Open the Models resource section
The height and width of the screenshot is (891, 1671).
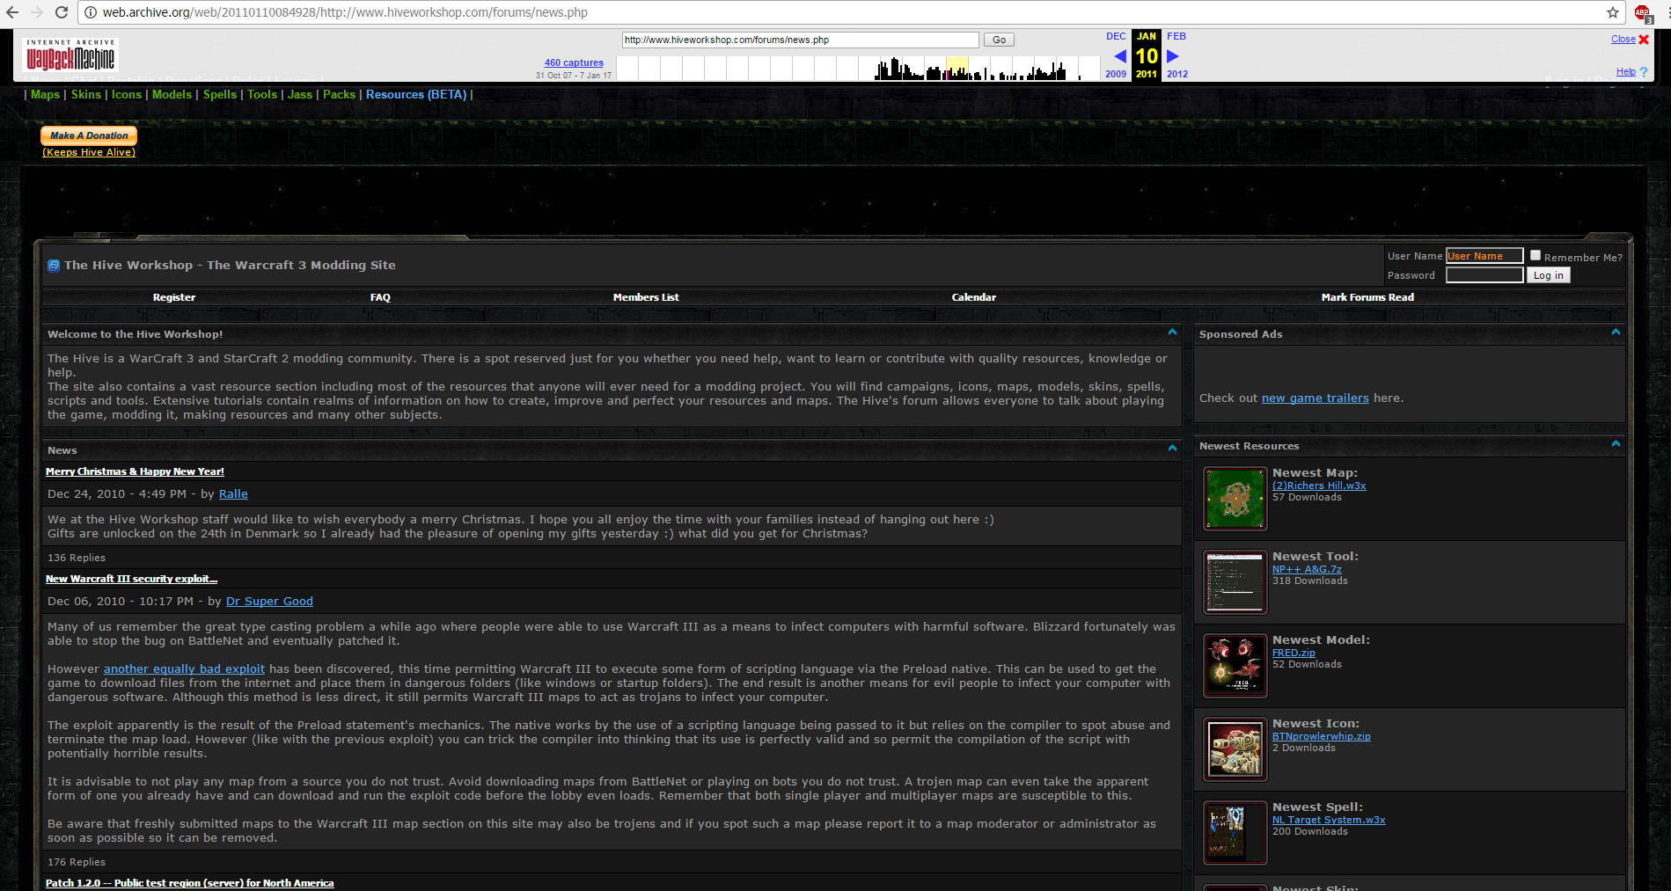pos(172,94)
